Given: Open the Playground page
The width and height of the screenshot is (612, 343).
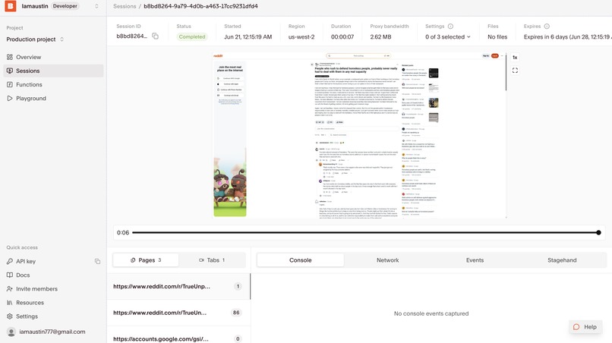Looking at the screenshot, I should (31, 99).
